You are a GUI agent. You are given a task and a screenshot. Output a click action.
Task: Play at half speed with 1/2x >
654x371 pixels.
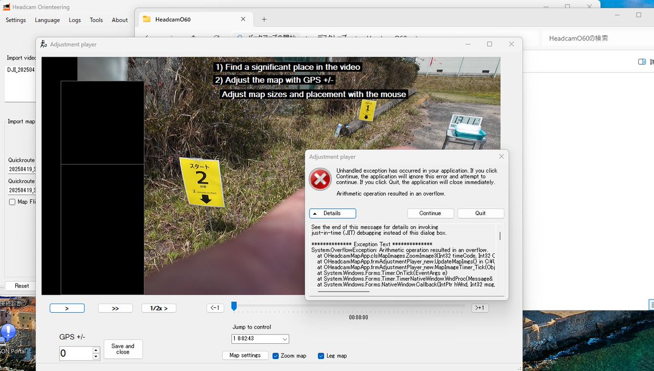point(159,308)
